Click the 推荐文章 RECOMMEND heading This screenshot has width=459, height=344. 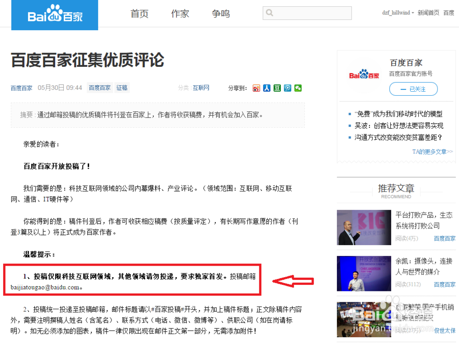pos(396,191)
